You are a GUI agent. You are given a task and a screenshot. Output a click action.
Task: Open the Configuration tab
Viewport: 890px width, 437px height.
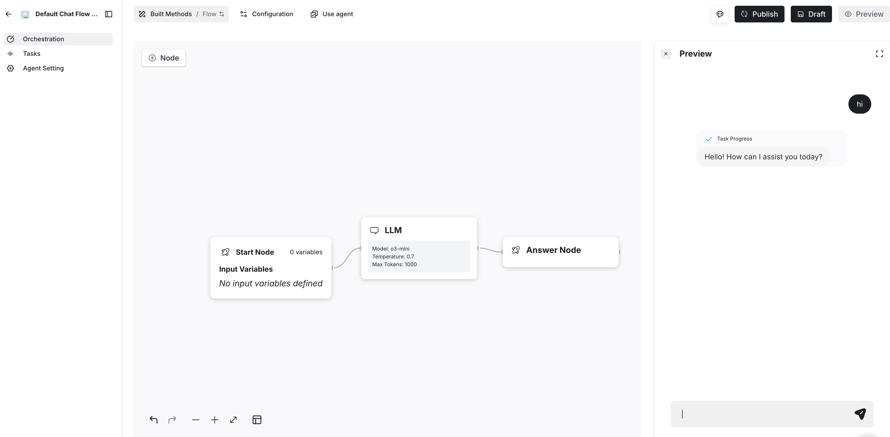coord(267,14)
